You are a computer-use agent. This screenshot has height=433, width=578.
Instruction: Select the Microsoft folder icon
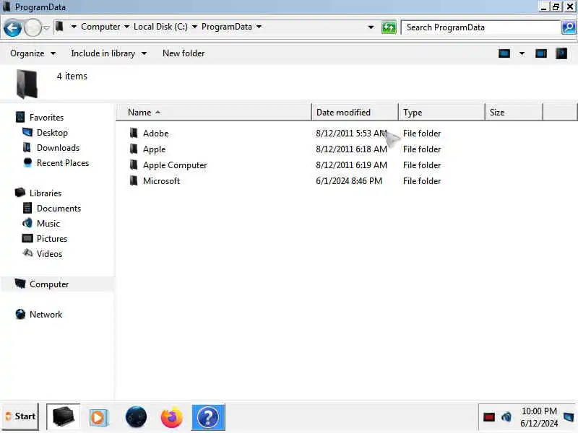tap(134, 180)
